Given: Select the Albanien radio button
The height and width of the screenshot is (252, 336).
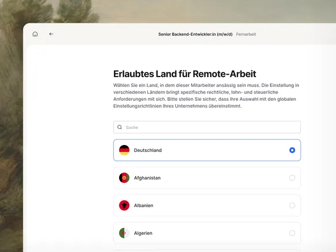Looking at the screenshot, I should point(292,205).
